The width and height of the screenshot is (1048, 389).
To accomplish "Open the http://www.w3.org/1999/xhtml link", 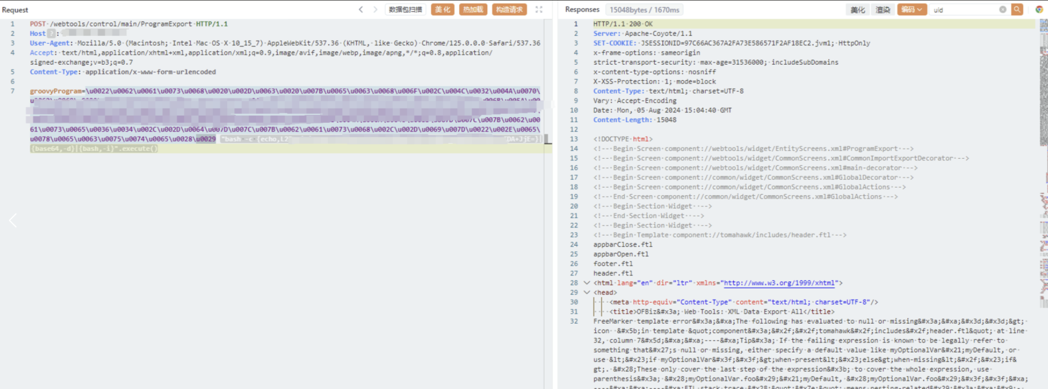I will tap(779, 283).
